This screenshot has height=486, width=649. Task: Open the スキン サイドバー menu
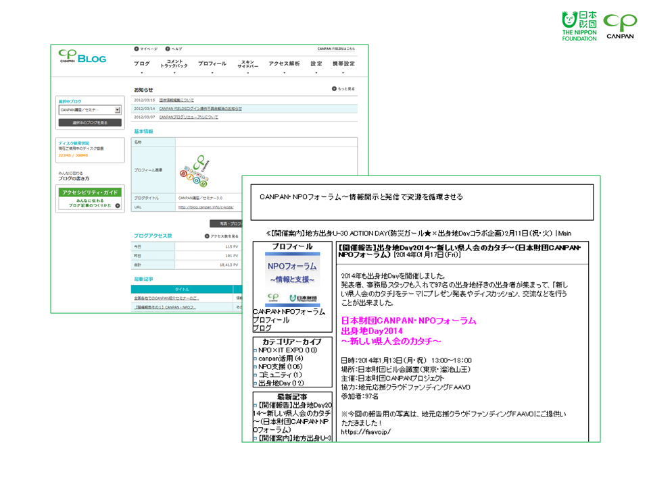pos(247,63)
